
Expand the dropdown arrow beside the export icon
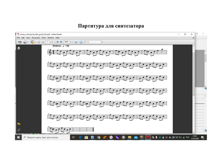click(28, 42)
